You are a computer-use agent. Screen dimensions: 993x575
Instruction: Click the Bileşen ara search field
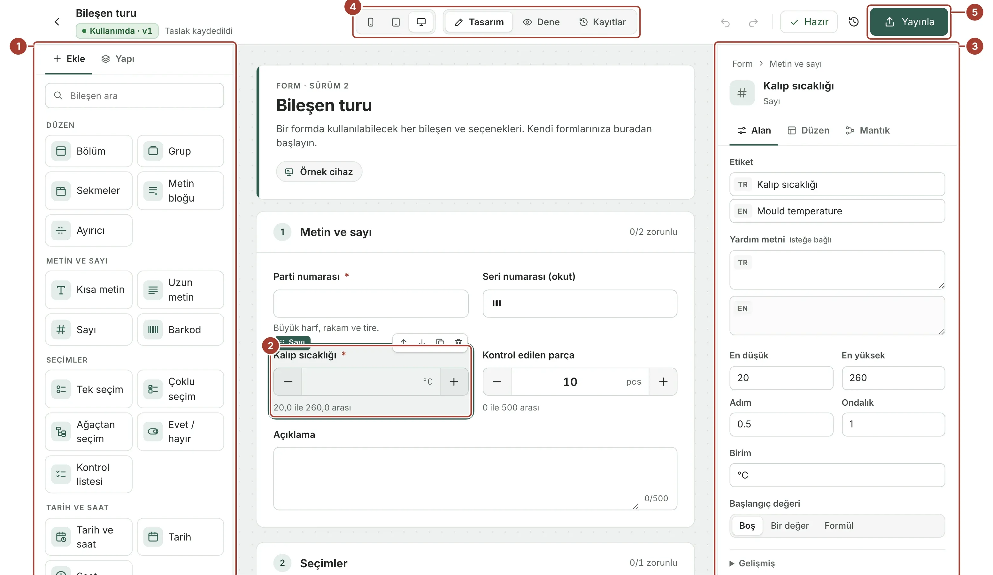pyautogui.click(x=135, y=96)
